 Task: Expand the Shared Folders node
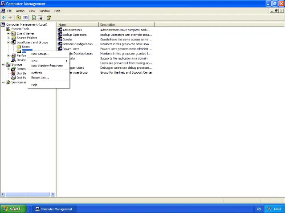coord(8,38)
